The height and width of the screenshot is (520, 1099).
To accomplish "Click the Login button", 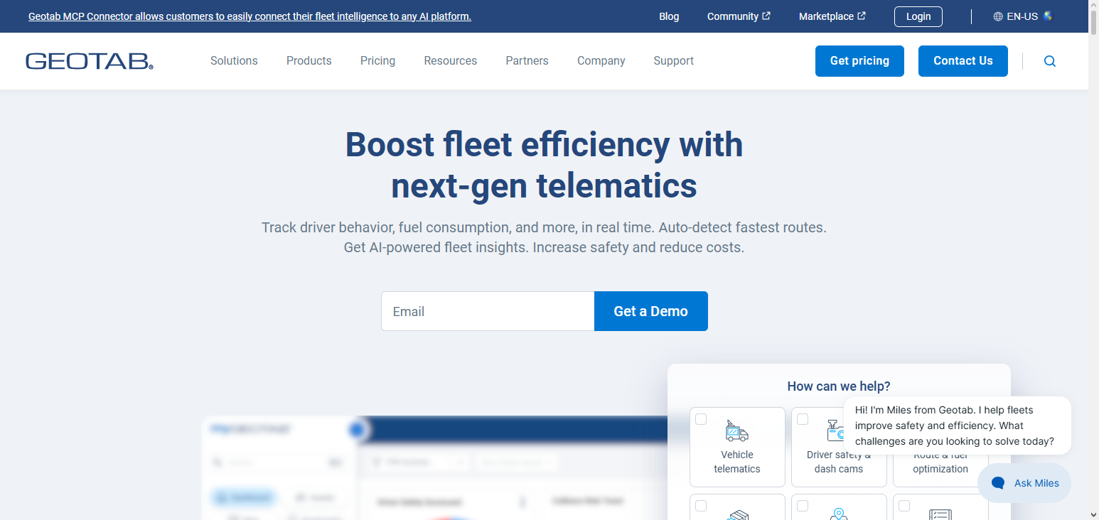I will click(918, 16).
